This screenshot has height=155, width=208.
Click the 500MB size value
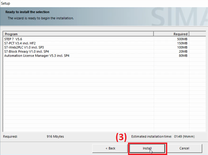pos(182,39)
